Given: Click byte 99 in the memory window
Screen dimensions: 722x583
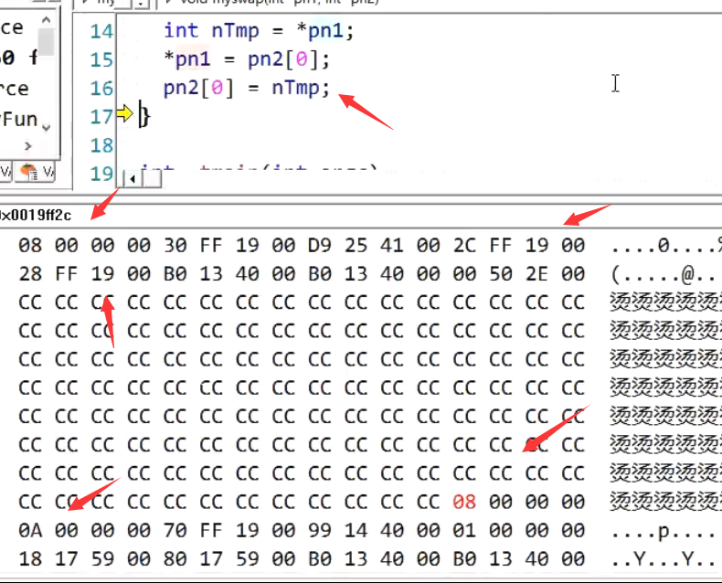Looking at the screenshot, I should click(x=320, y=530).
